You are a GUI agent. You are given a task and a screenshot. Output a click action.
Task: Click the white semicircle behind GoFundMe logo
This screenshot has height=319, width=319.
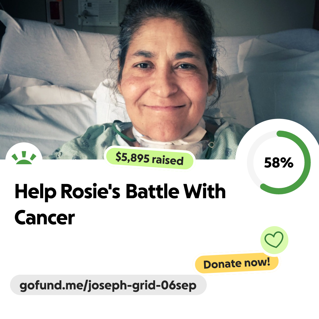[x=24, y=152]
